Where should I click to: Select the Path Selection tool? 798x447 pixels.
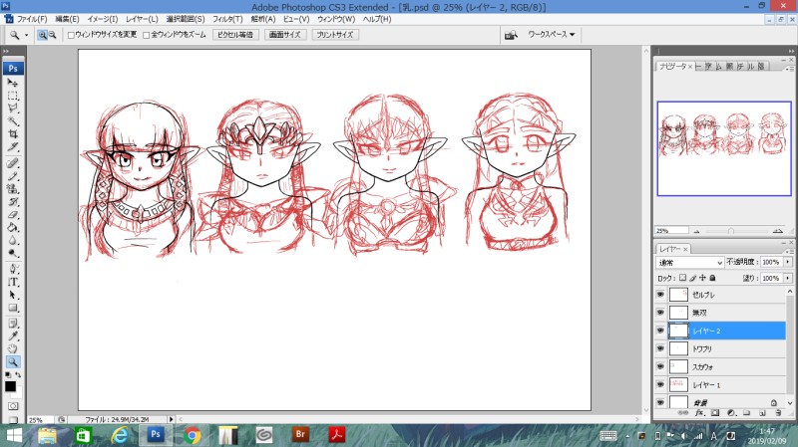(x=13, y=295)
